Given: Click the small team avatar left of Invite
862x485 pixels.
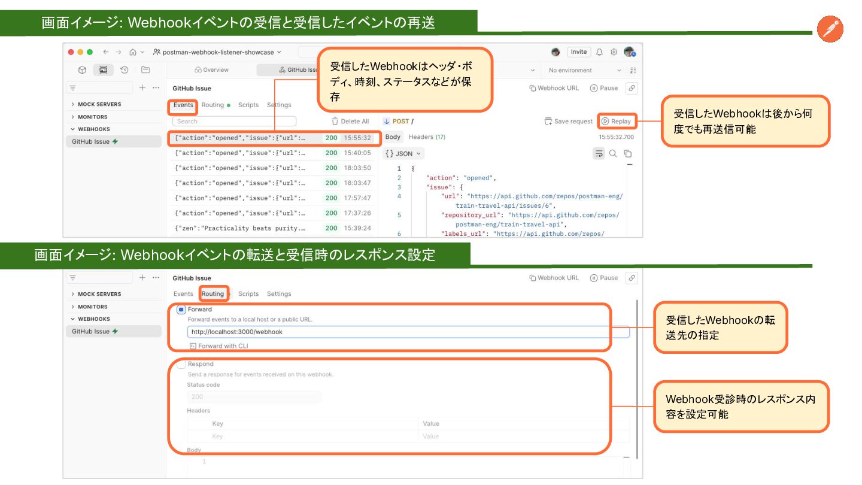Looking at the screenshot, I should coord(556,52).
